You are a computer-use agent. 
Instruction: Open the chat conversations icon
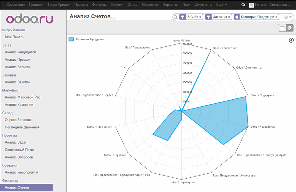243,5
